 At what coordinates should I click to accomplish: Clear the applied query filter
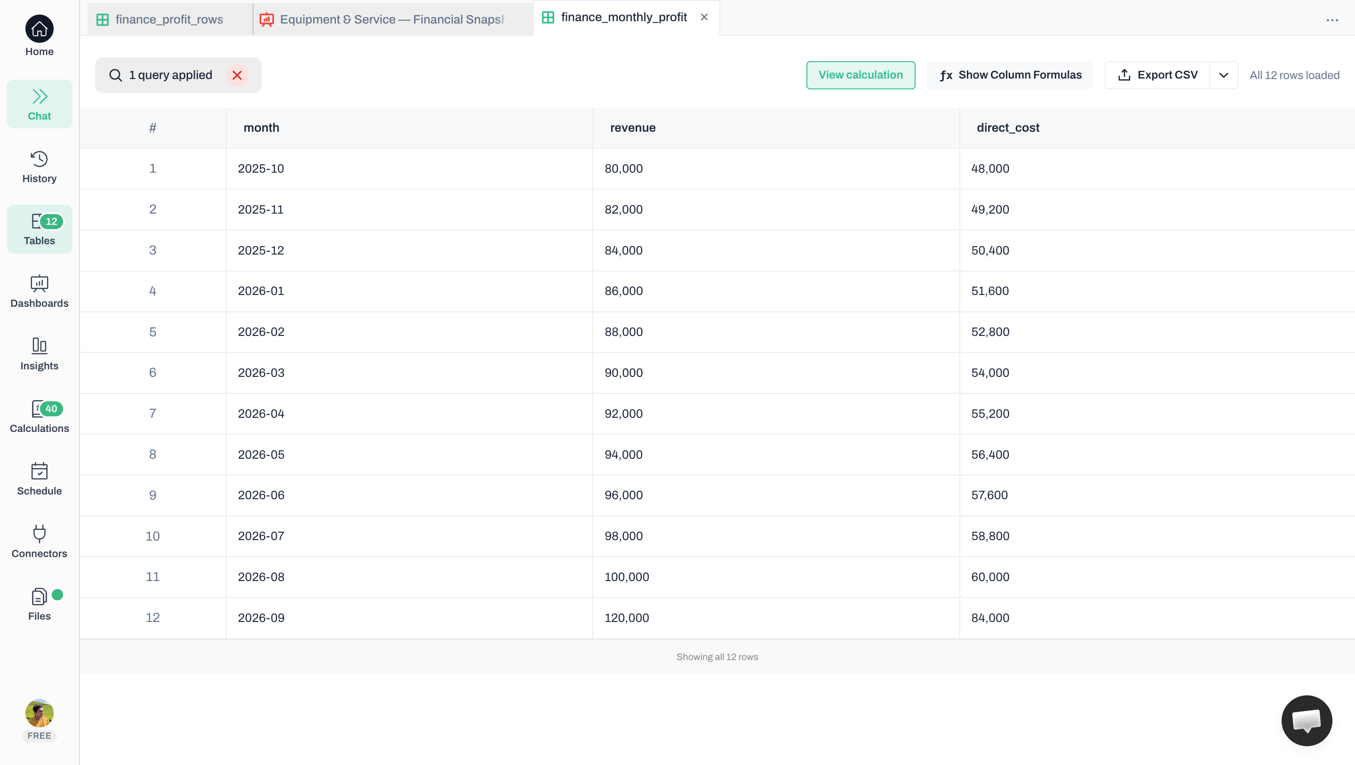[237, 75]
